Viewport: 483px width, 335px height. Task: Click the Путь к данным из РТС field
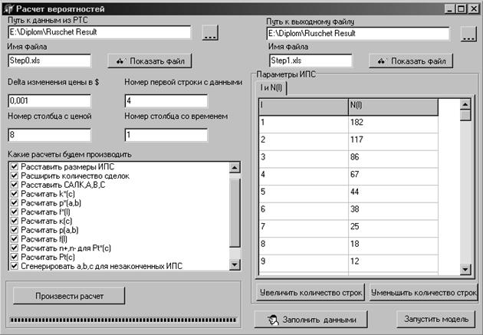pyautogui.click(x=100, y=32)
